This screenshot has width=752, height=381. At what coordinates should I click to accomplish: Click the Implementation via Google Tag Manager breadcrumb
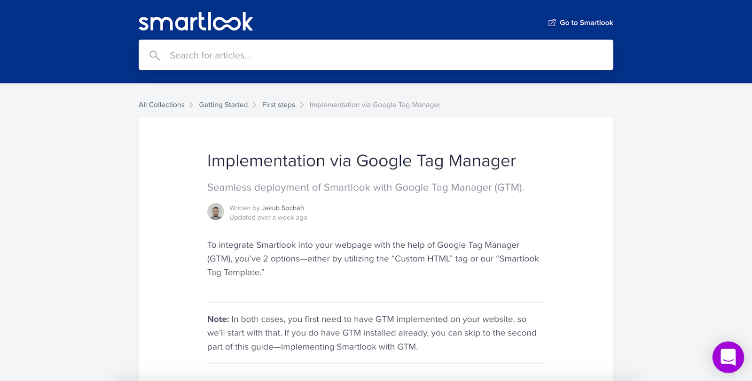pos(375,105)
